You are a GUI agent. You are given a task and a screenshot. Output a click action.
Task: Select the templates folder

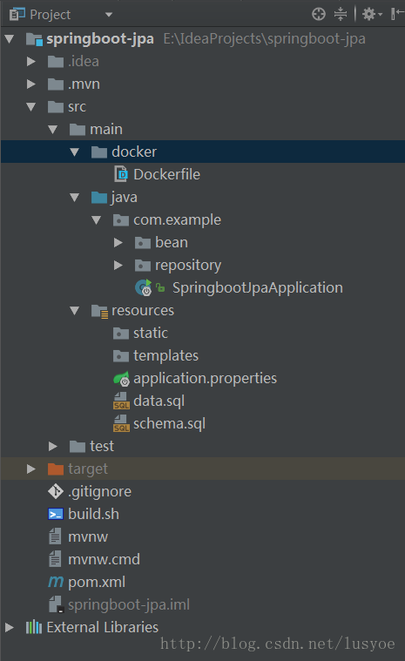[165, 356]
